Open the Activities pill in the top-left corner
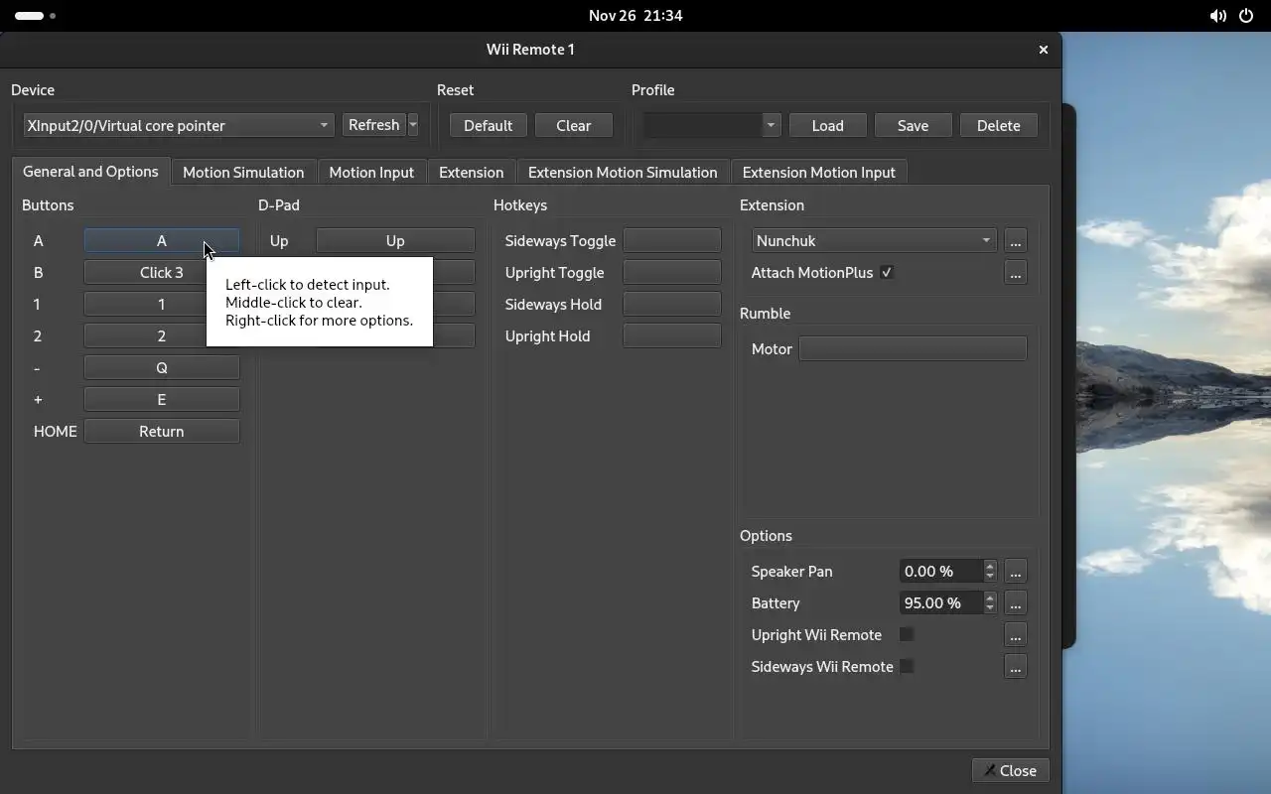Viewport: 1271px width, 794px height. tap(36, 16)
